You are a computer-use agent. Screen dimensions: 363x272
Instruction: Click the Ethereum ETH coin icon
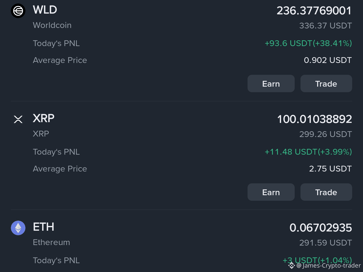[18, 228]
